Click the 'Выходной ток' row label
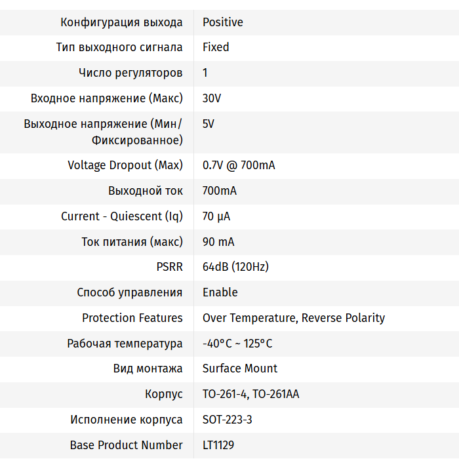459x459 pixels. (x=146, y=191)
